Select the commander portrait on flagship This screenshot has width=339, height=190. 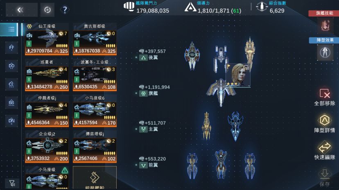click(x=238, y=75)
